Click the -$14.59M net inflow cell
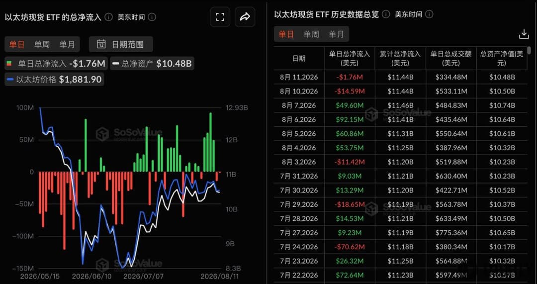The height and width of the screenshot is (284, 537). tap(350, 91)
